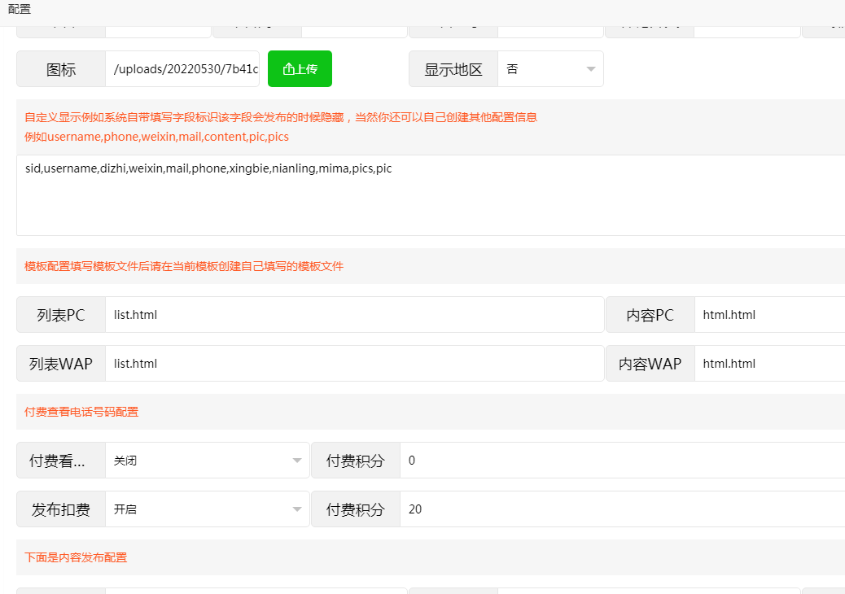Click the 列表WAP template input field
The height and width of the screenshot is (594, 845).
(x=354, y=364)
